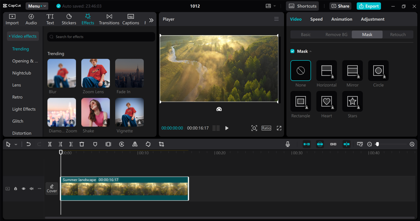Click the Share button
This screenshot has width=420, height=221.
coord(340,6)
